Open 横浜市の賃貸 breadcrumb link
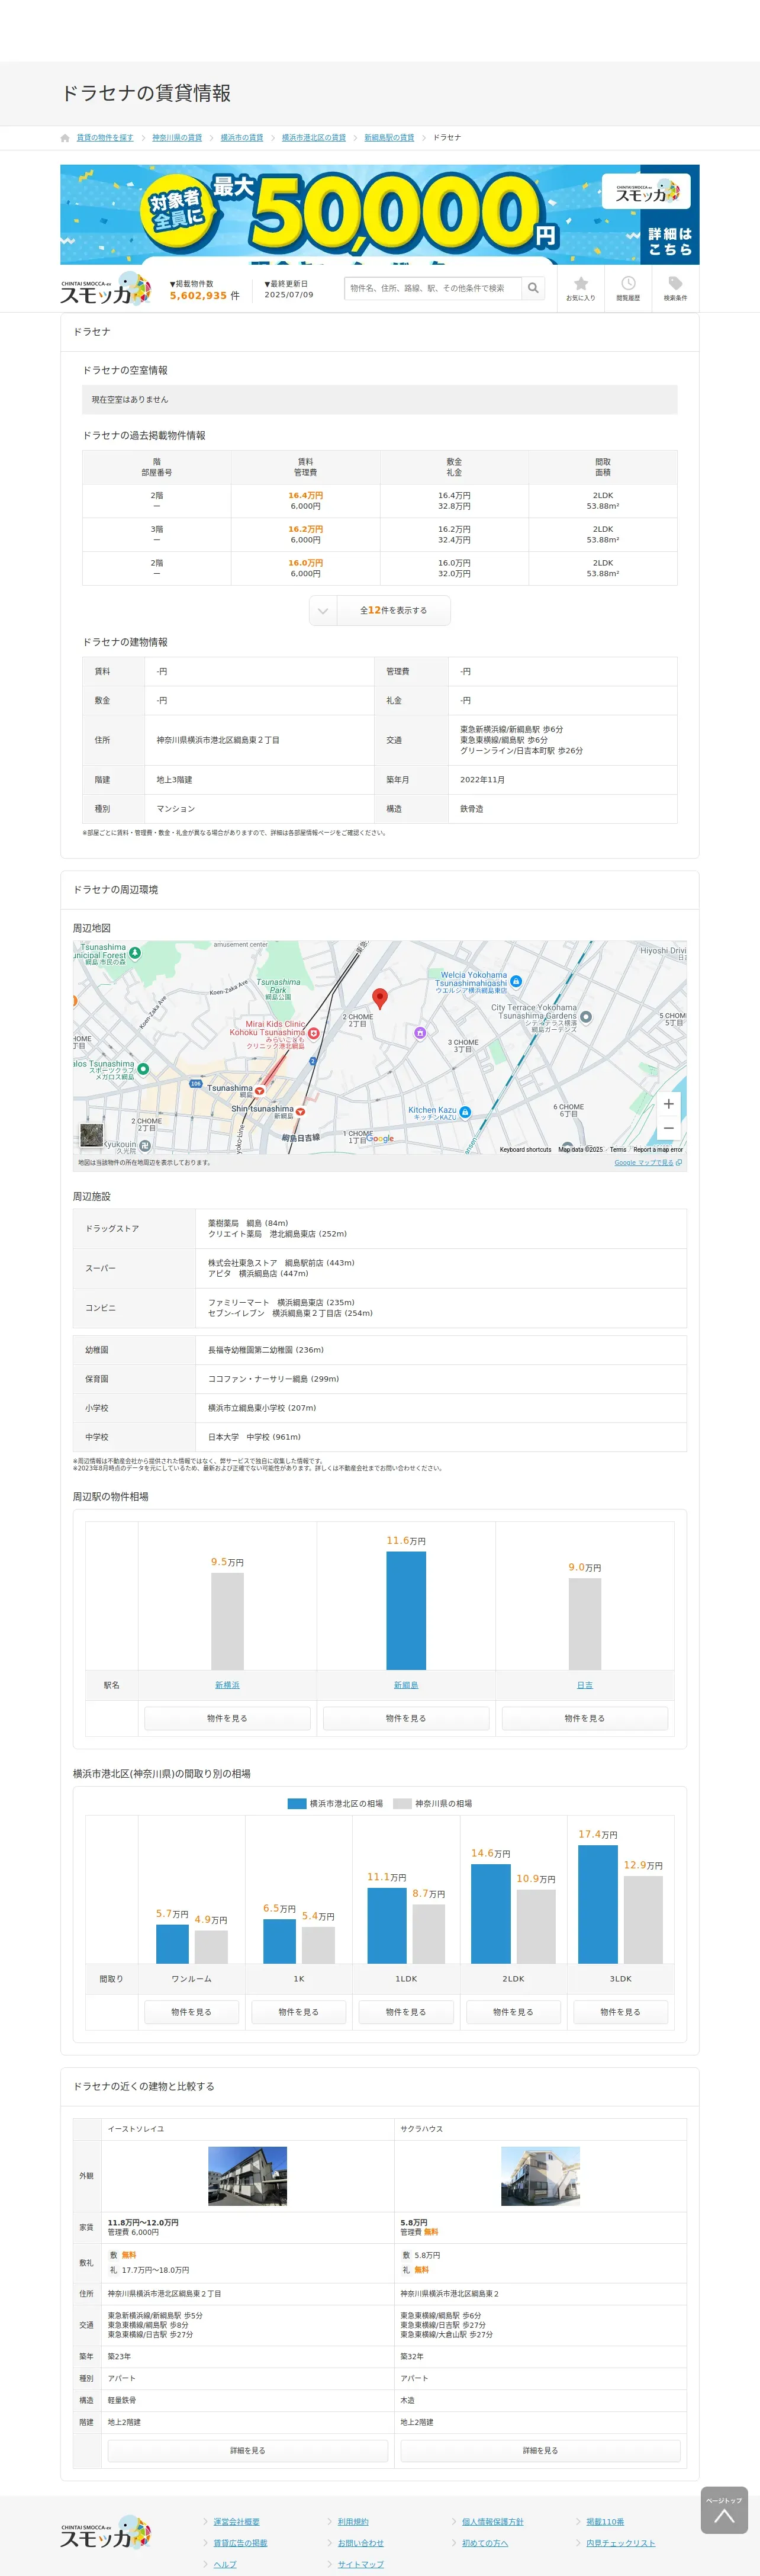Screen dimensions: 760x2576 tap(242, 138)
